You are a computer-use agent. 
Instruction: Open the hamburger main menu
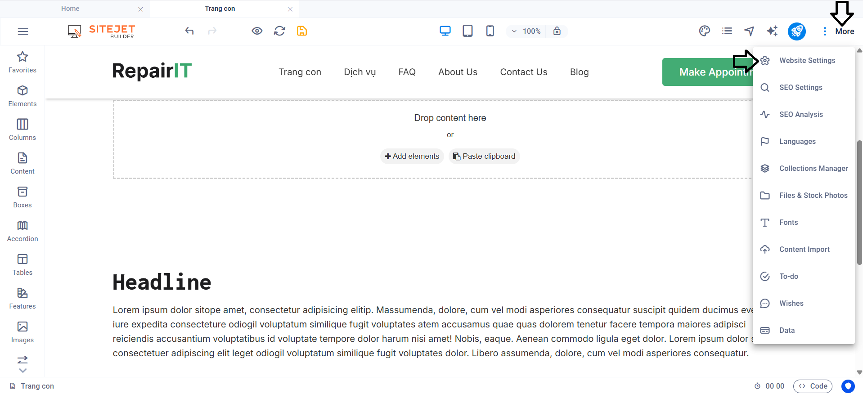tap(23, 31)
